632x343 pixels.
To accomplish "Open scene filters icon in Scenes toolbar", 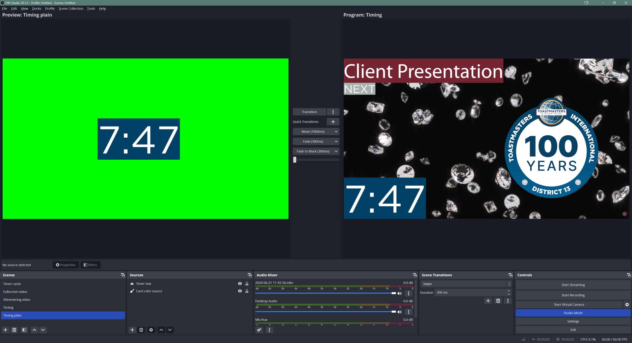I will pos(24,330).
